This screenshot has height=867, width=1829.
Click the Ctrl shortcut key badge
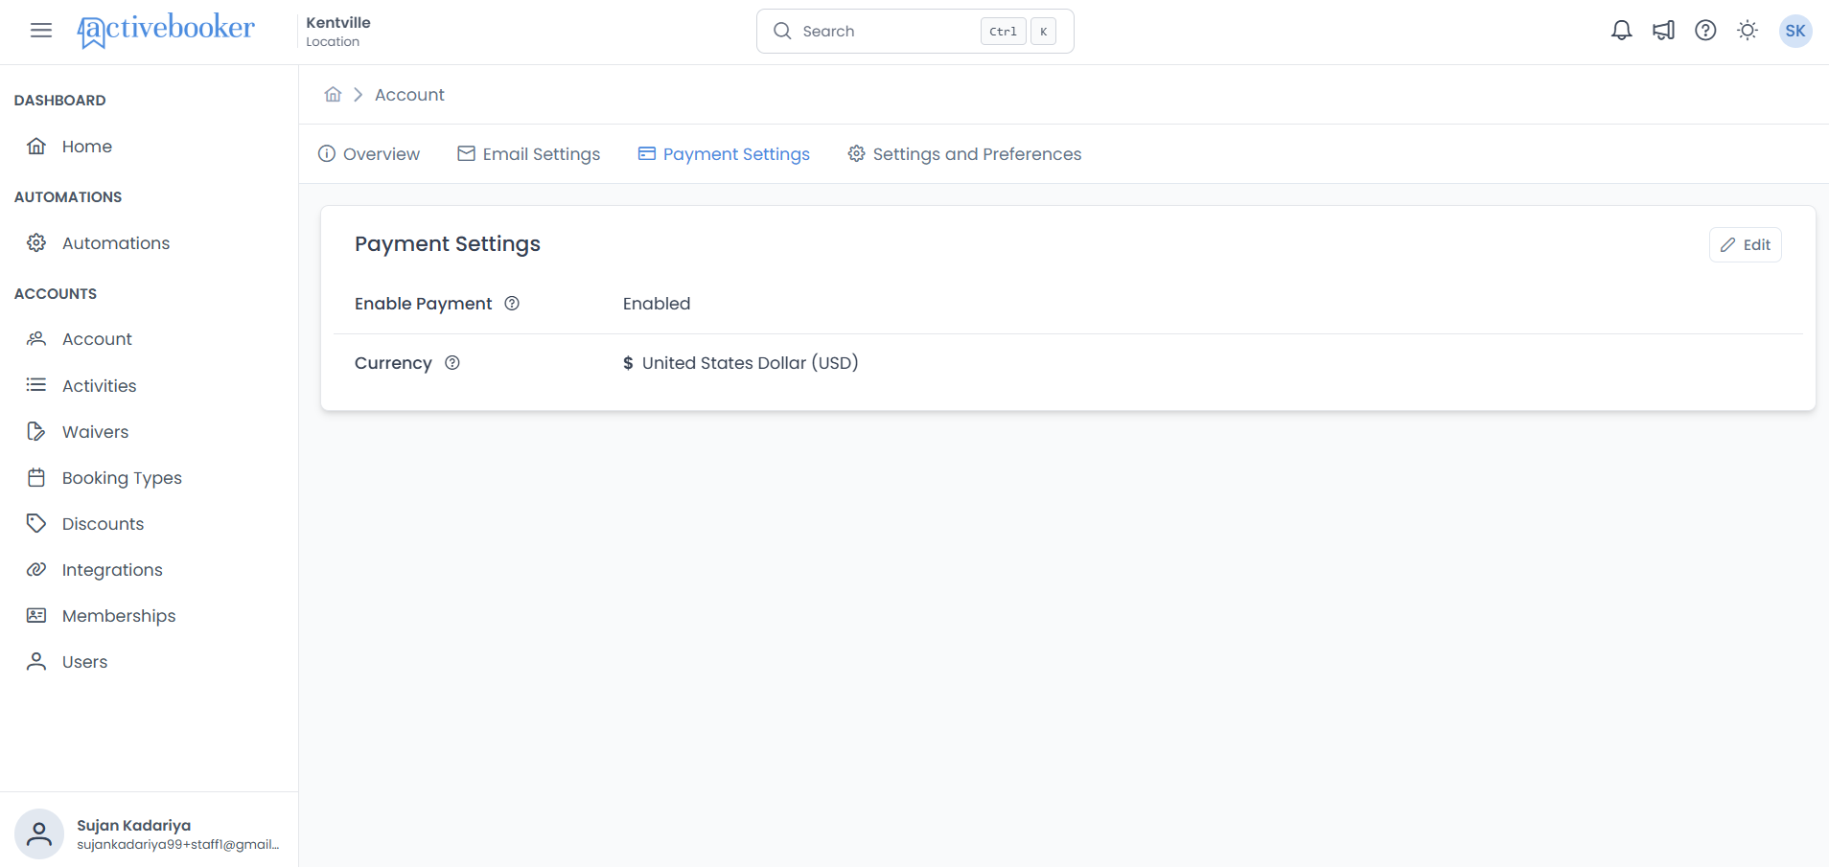pos(1003,31)
